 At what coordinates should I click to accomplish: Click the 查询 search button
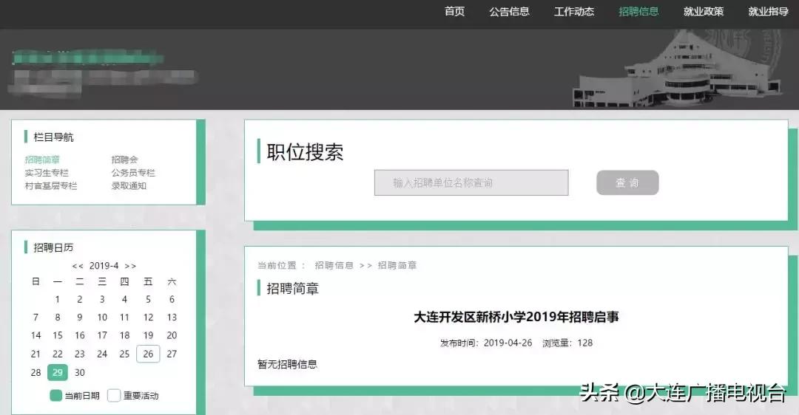click(627, 182)
